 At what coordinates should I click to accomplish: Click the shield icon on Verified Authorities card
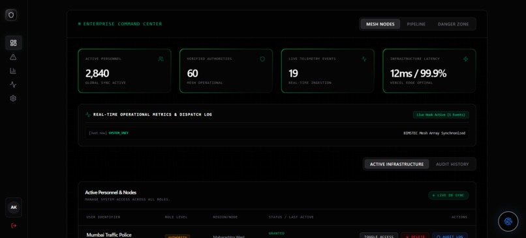coord(262,59)
